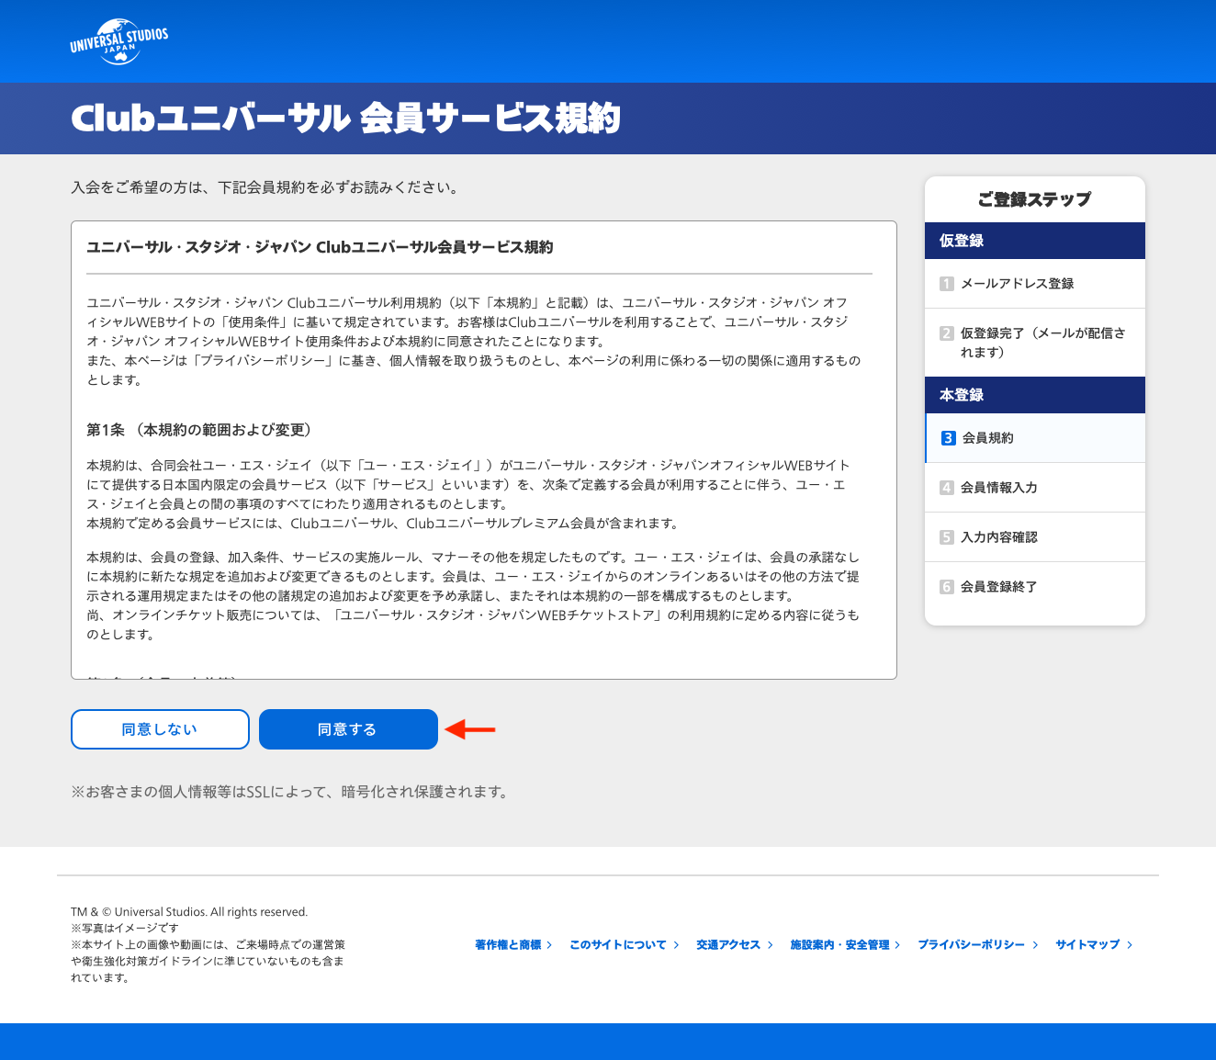The height and width of the screenshot is (1060, 1216).
Task: Select step 2 仮登録完了 item
Action: pos(1035,343)
